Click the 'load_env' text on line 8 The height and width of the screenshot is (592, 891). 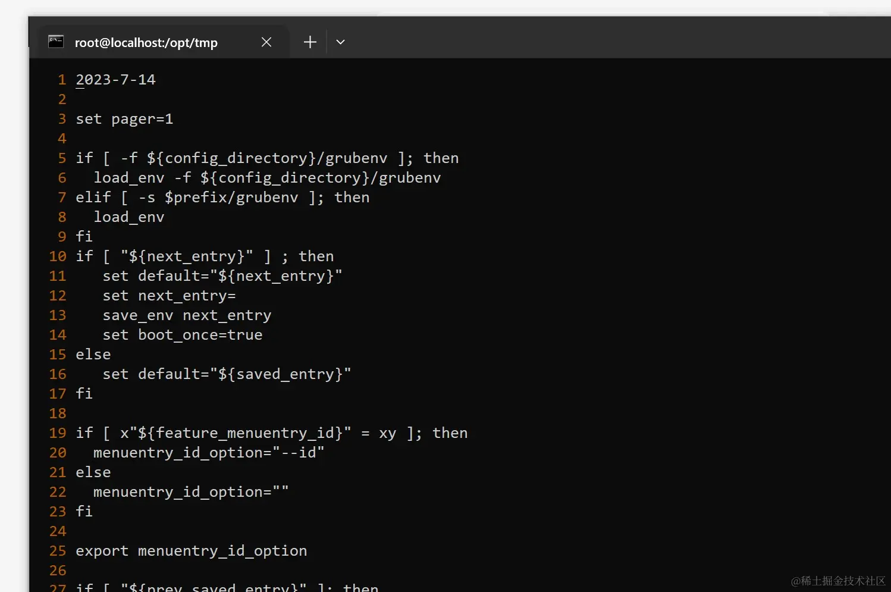tap(129, 217)
